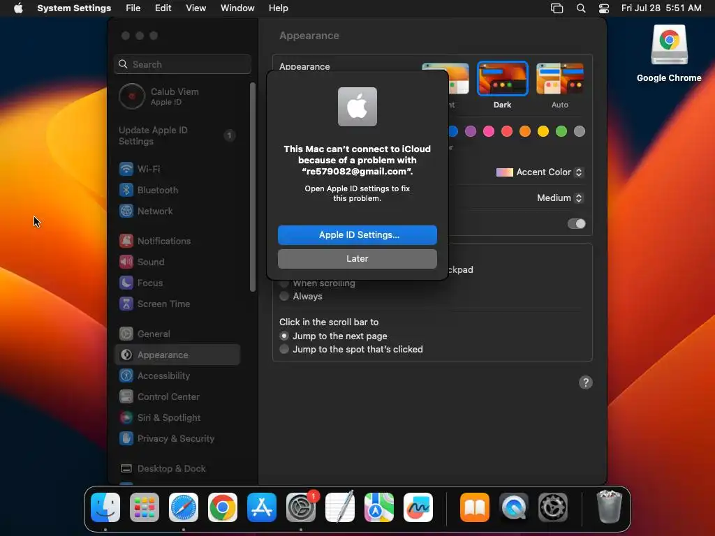The width and height of the screenshot is (715, 536).
Task: Open the Focus settings pane
Action: pyautogui.click(x=177, y=283)
